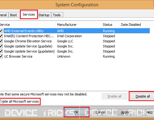Click the Apply button
Image resolution: width=154 pixels, height=120 pixels.
click(125, 112)
